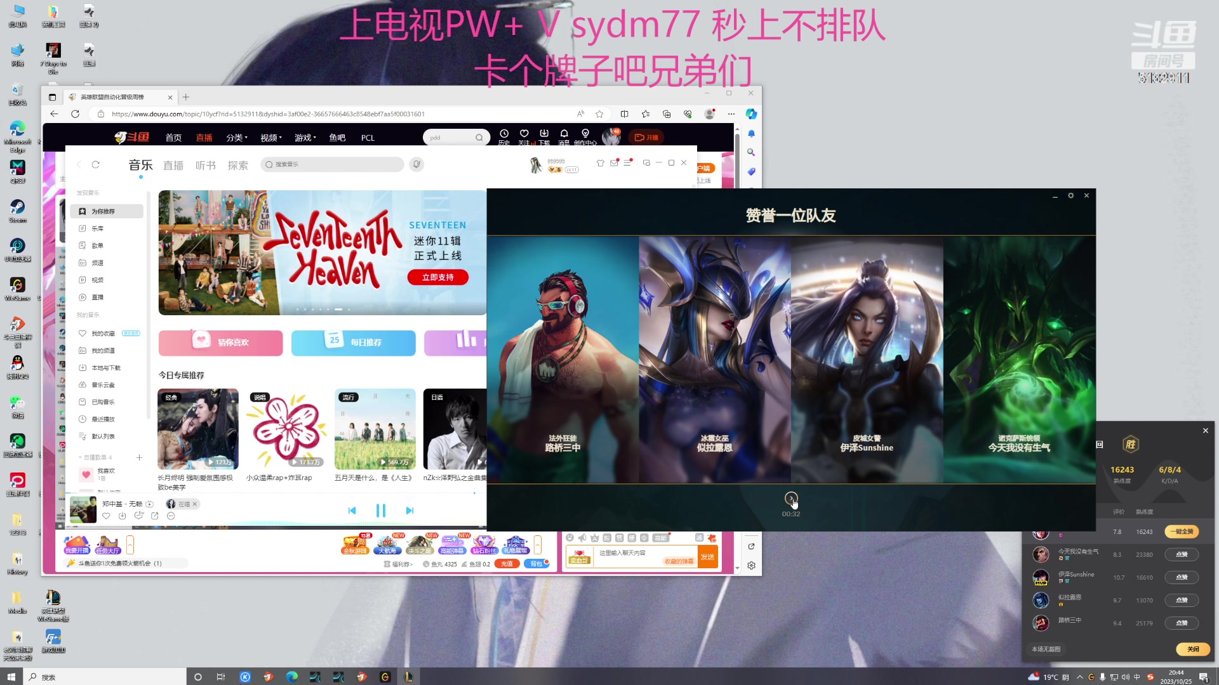The width and height of the screenshot is (1219, 685).
Task: Open 视频 in QQ Music sidebar
Action: [x=107, y=280]
